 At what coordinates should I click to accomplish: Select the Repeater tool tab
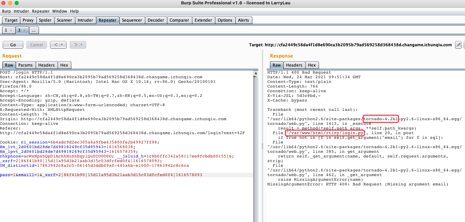pos(107,20)
